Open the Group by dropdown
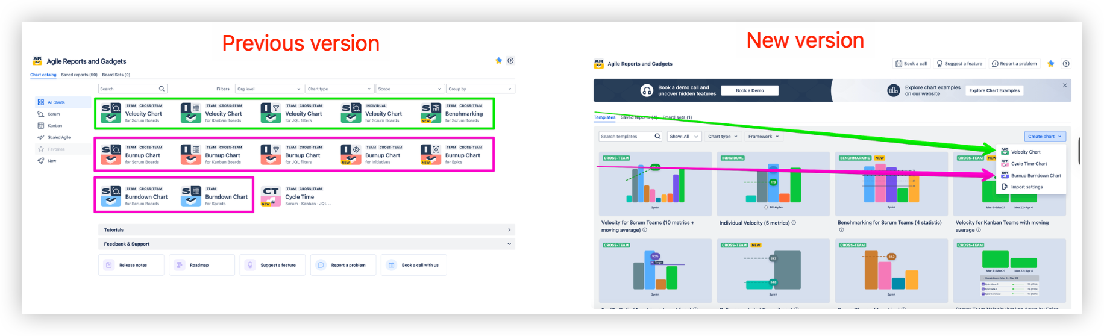This screenshot has width=1104, height=336. point(480,89)
